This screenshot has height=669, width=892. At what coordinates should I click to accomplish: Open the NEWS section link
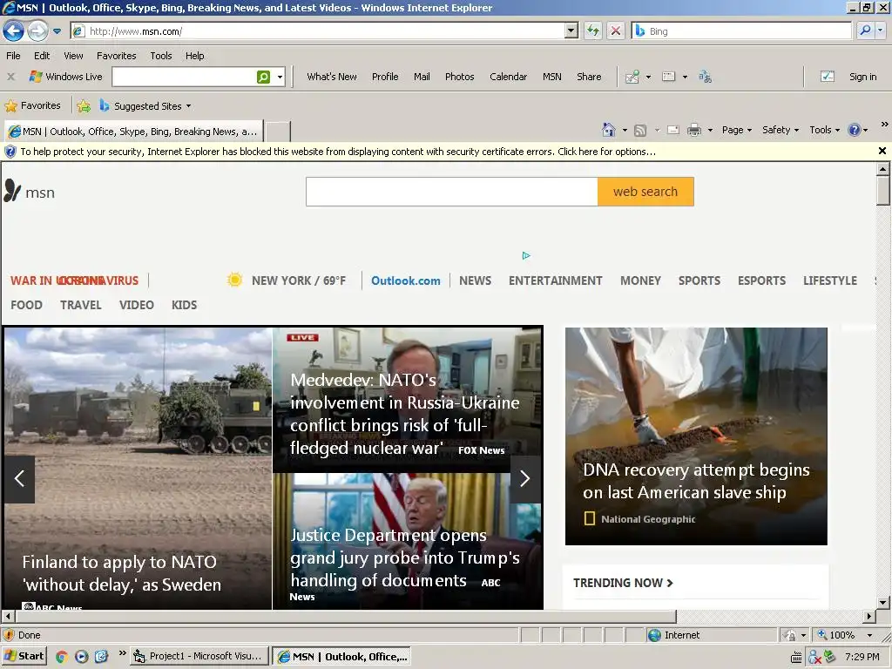click(x=475, y=280)
